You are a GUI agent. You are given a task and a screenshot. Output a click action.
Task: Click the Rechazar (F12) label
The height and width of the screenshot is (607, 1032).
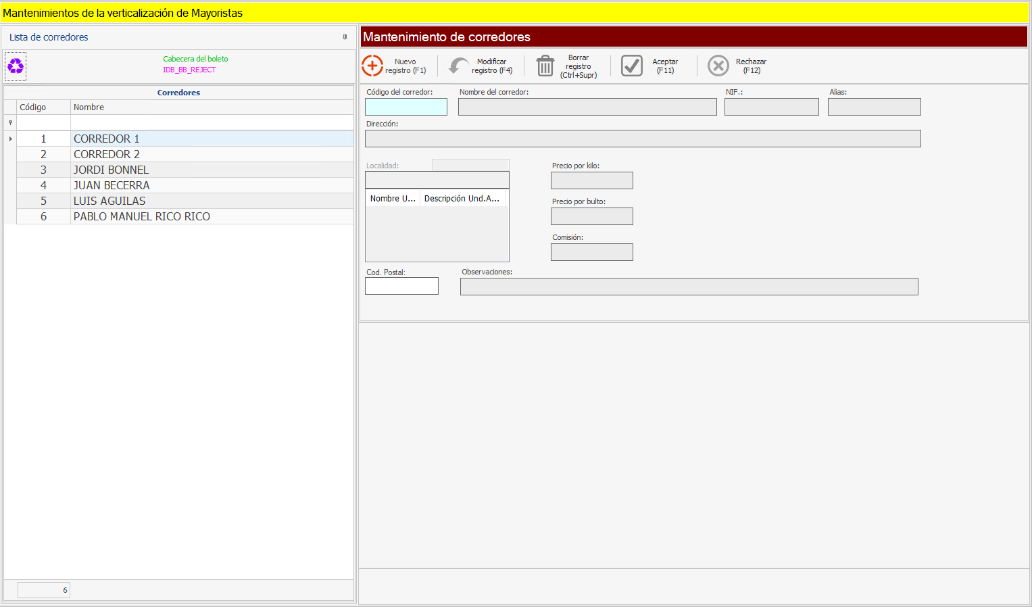(751, 66)
